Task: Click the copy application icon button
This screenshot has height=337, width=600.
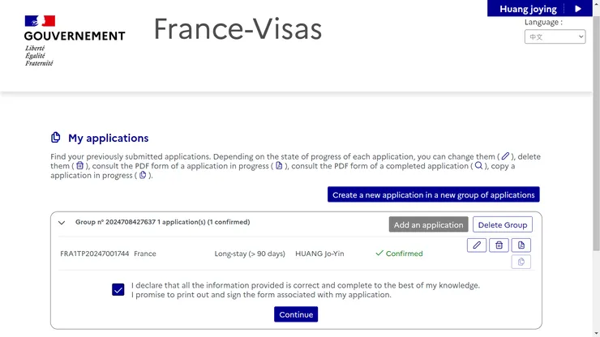Action: (x=521, y=262)
